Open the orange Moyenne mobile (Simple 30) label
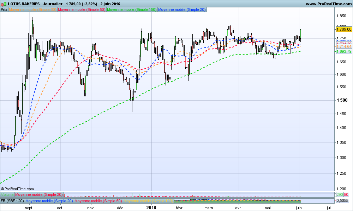Screen dimensions: 353x211 (x=32, y=9)
